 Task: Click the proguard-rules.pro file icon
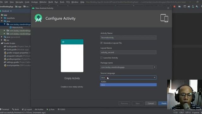pos(5,56)
